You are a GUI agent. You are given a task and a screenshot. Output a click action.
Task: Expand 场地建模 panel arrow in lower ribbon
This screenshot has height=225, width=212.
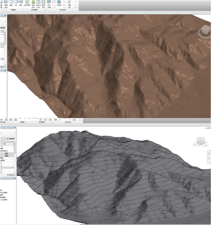pos(52,122)
